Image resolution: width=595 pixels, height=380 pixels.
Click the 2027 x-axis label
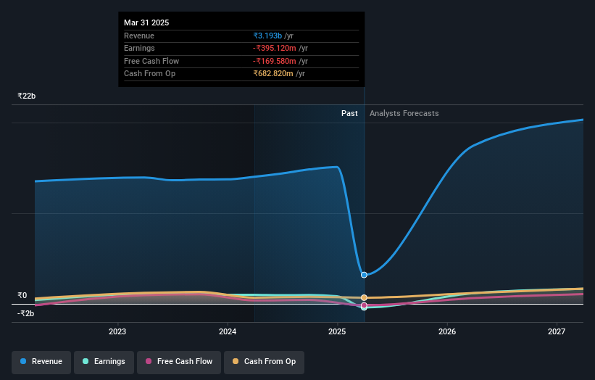click(x=557, y=331)
